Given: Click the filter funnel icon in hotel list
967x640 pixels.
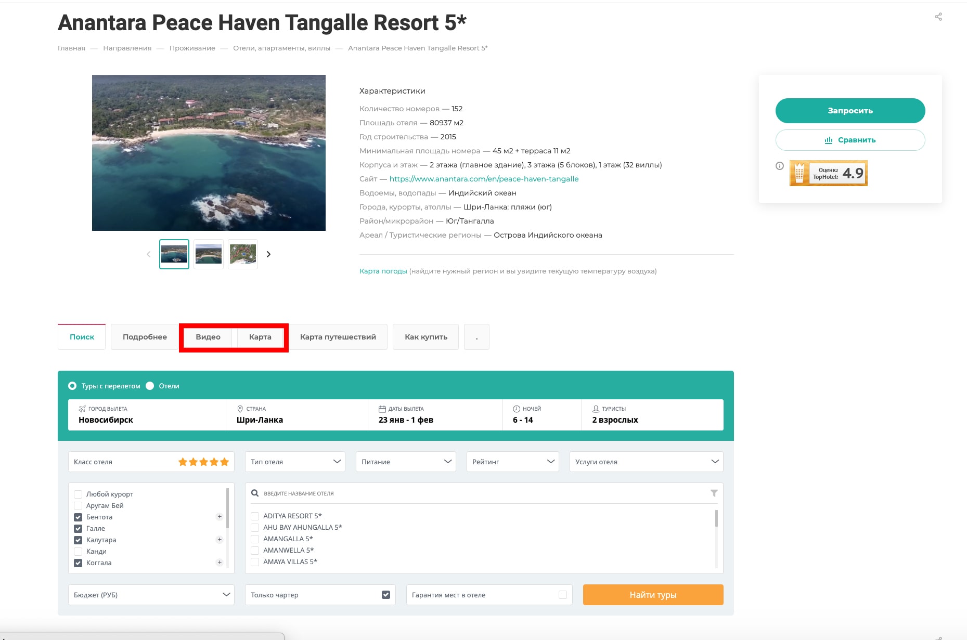Looking at the screenshot, I should [x=714, y=493].
